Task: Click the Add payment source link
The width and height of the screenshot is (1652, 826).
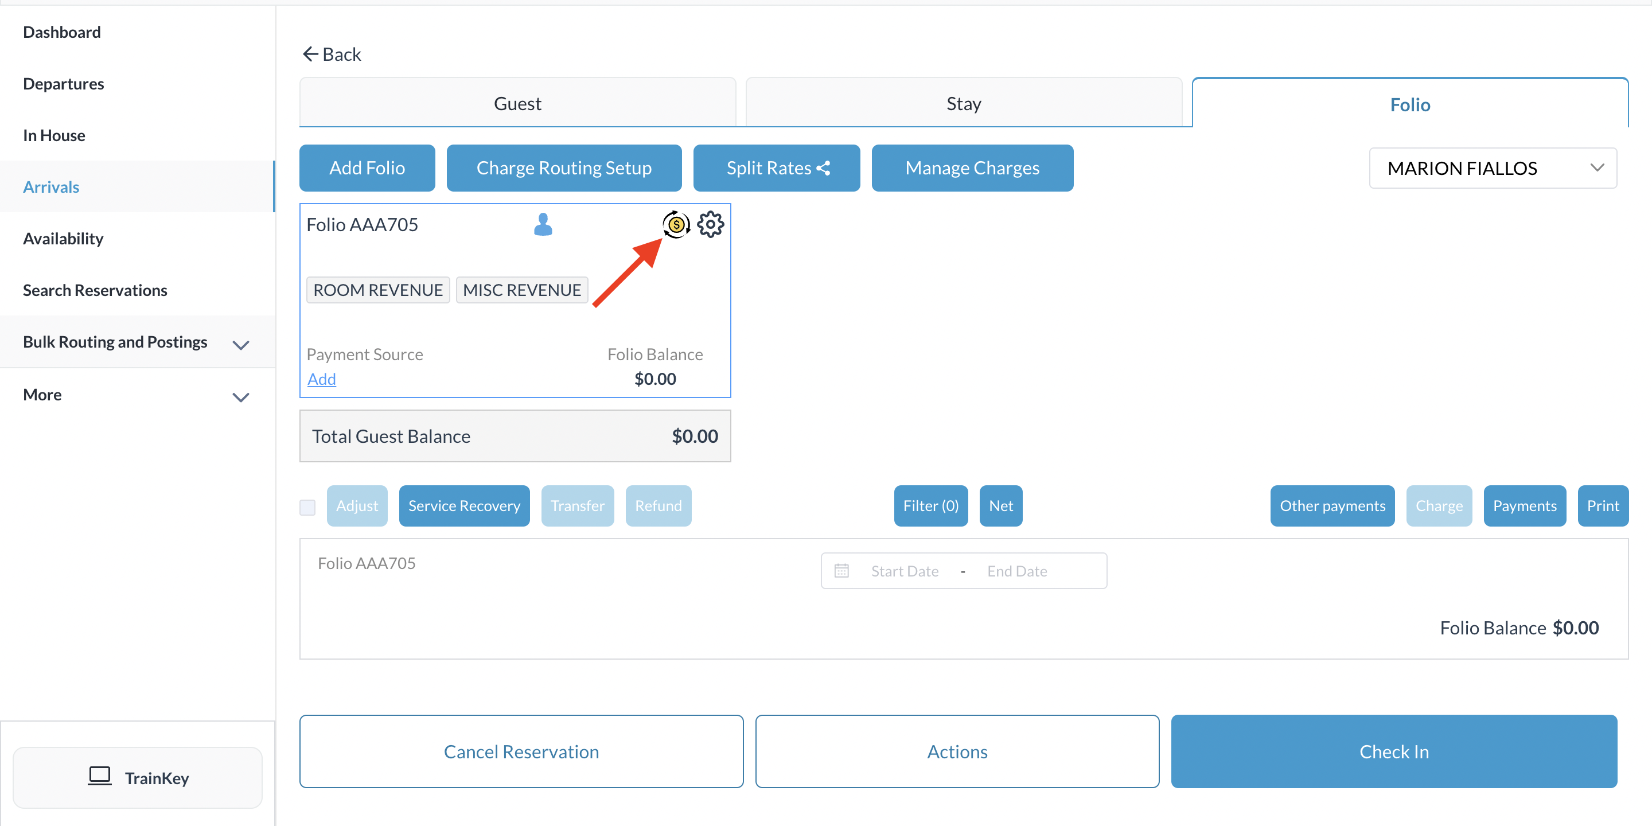Action: click(x=321, y=379)
